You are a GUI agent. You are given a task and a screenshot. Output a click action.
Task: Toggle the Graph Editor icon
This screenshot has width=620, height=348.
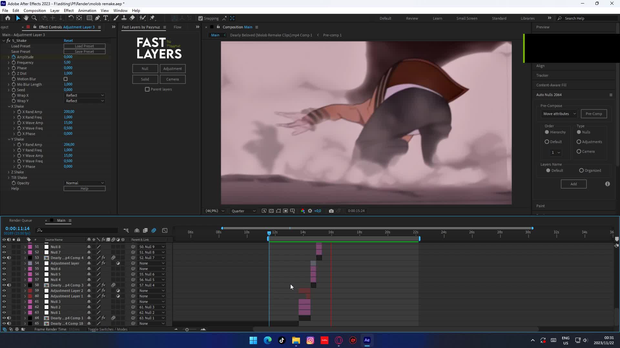pos(165,230)
